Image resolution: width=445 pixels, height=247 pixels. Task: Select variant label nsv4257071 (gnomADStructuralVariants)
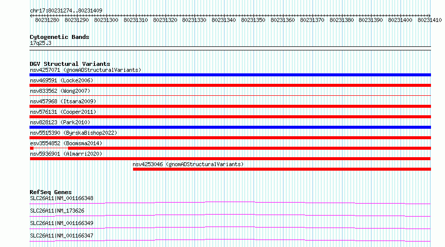click(85, 70)
